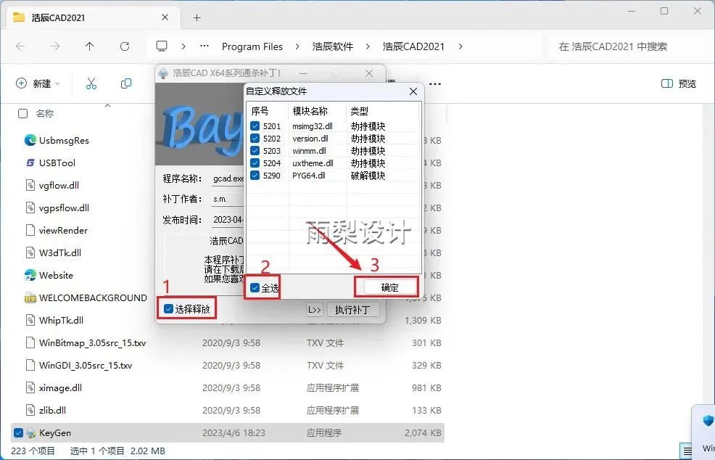Expand chevron after 浩辰软件
The height and width of the screenshot is (460, 715).
click(368, 46)
